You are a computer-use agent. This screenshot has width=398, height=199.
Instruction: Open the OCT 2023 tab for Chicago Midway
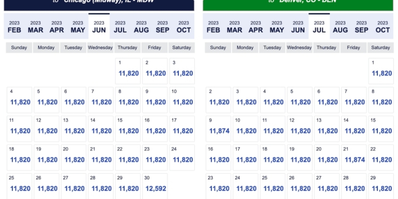[x=183, y=27]
